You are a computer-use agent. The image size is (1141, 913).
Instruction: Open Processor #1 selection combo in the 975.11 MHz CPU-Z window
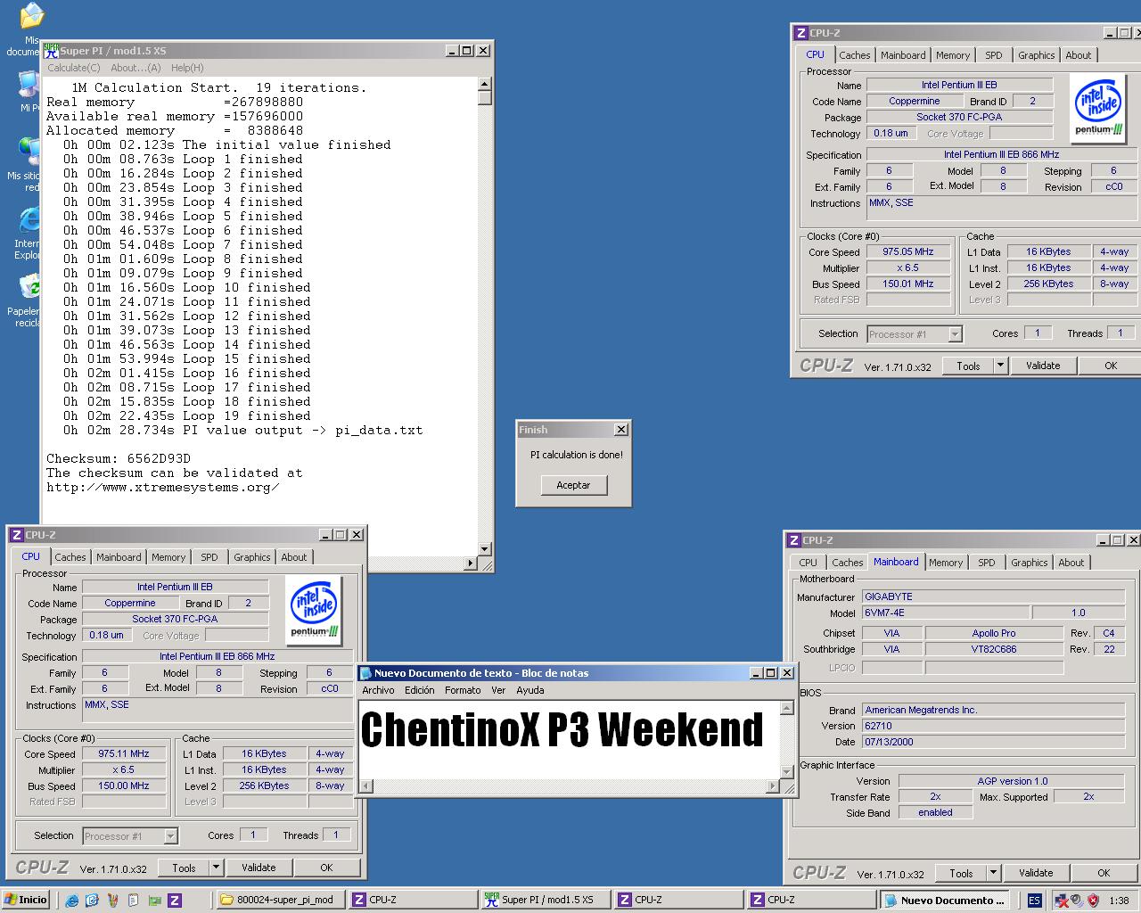point(129,836)
